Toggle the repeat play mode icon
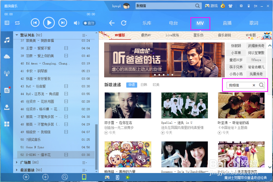 coord(17,23)
